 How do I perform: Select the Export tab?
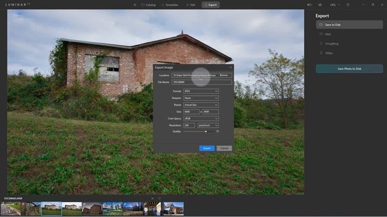[210, 5]
